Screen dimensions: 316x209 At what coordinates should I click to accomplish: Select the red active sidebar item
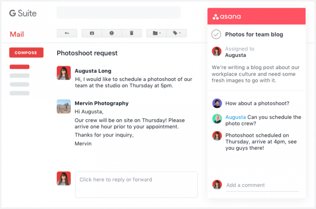click(20, 67)
